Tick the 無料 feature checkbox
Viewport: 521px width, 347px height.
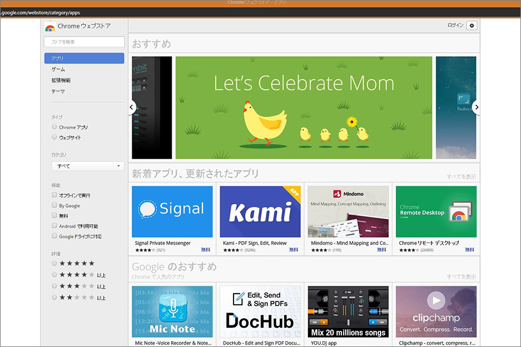pyautogui.click(x=54, y=215)
